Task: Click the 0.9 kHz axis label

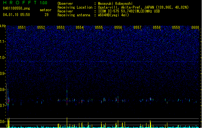Action: [x=3, y=74]
